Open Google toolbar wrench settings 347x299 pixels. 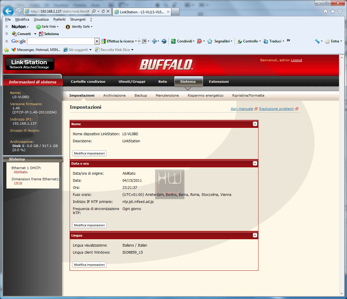(x=317, y=41)
